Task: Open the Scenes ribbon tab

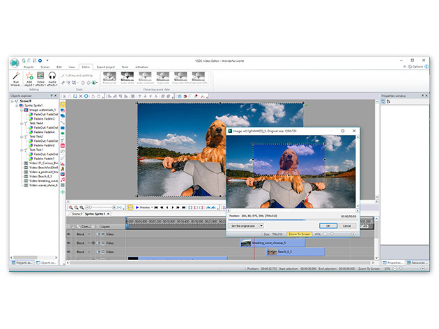Action: tap(45, 67)
